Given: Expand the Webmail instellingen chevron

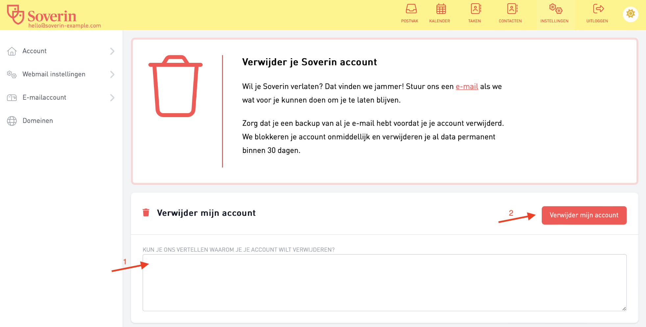Looking at the screenshot, I should [112, 74].
